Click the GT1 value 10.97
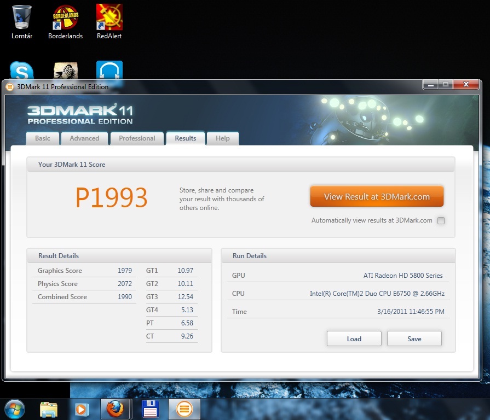This screenshot has width=490, height=420. (x=185, y=271)
